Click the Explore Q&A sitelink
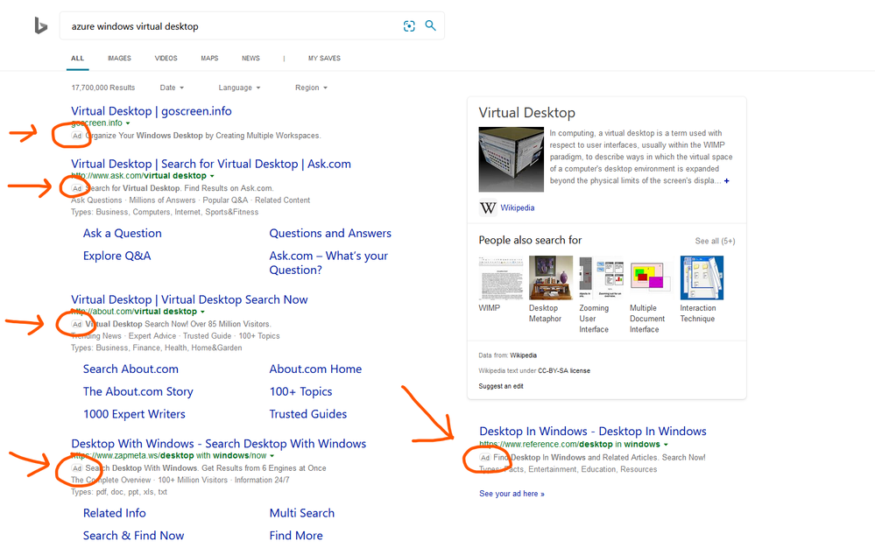 pos(117,256)
